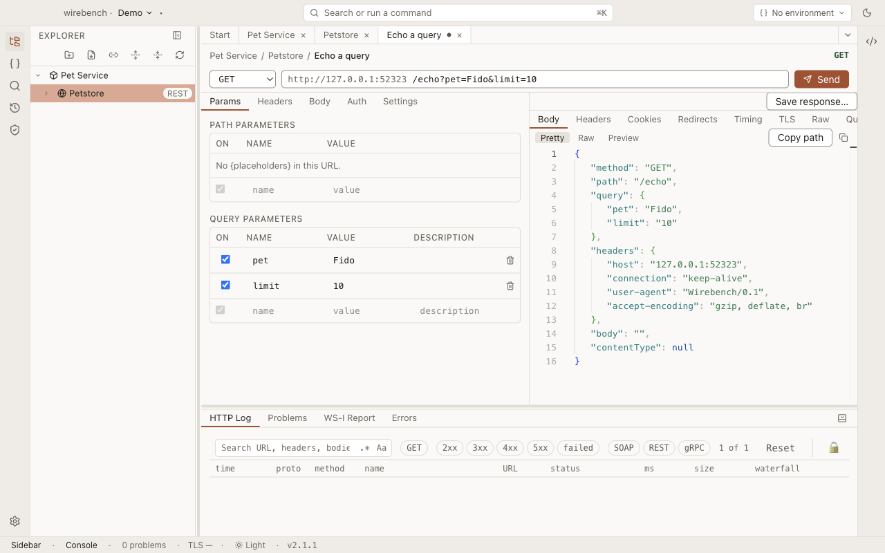
Task: Toggle the 2xx status filter
Action: click(449, 448)
